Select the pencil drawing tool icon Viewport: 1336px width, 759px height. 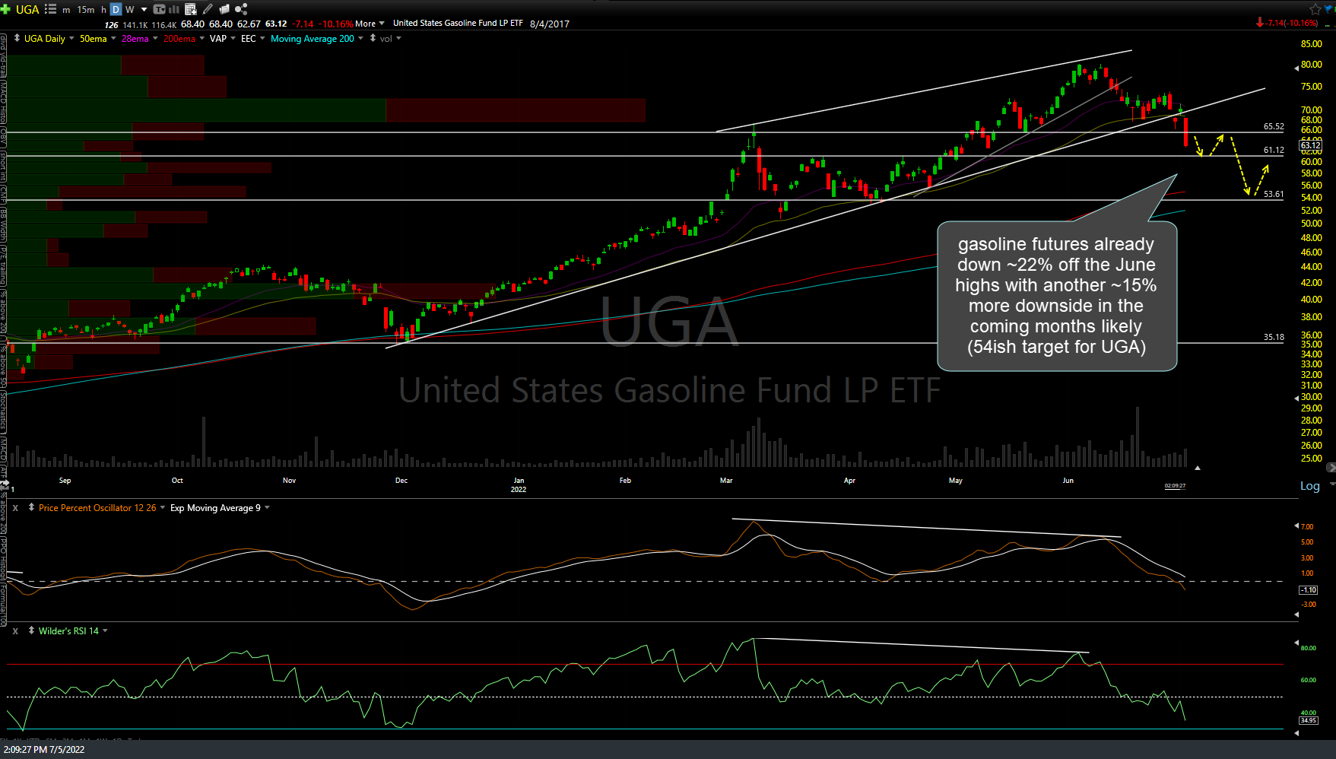pyautogui.click(x=208, y=9)
